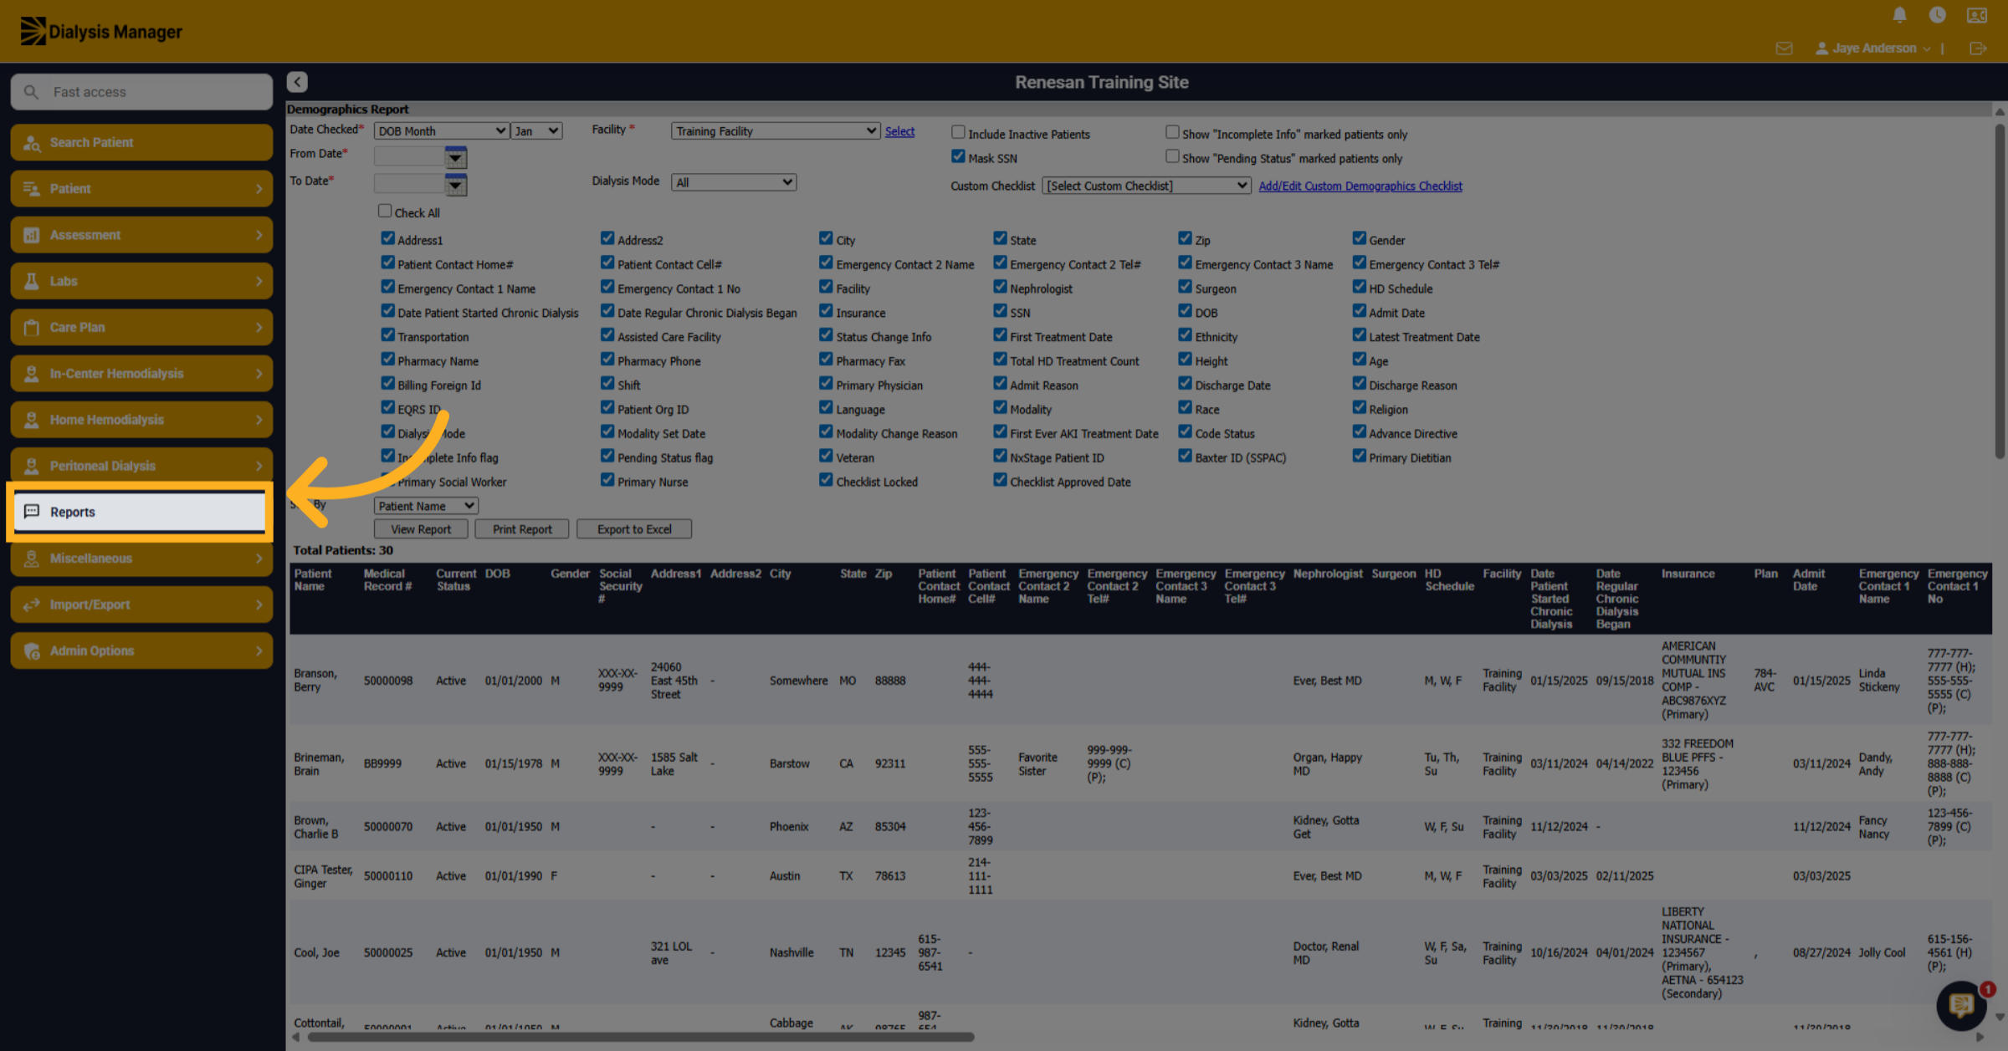
Task: Click Export to Excel button
Action: [x=634, y=529]
